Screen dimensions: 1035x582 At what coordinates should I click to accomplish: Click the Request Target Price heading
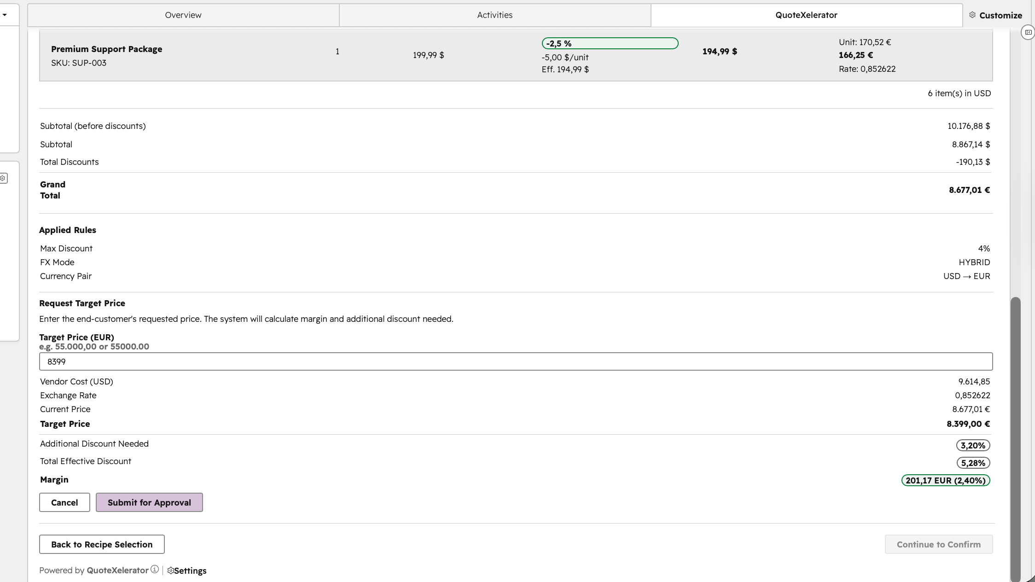pyautogui.click(x=82, y=303)
